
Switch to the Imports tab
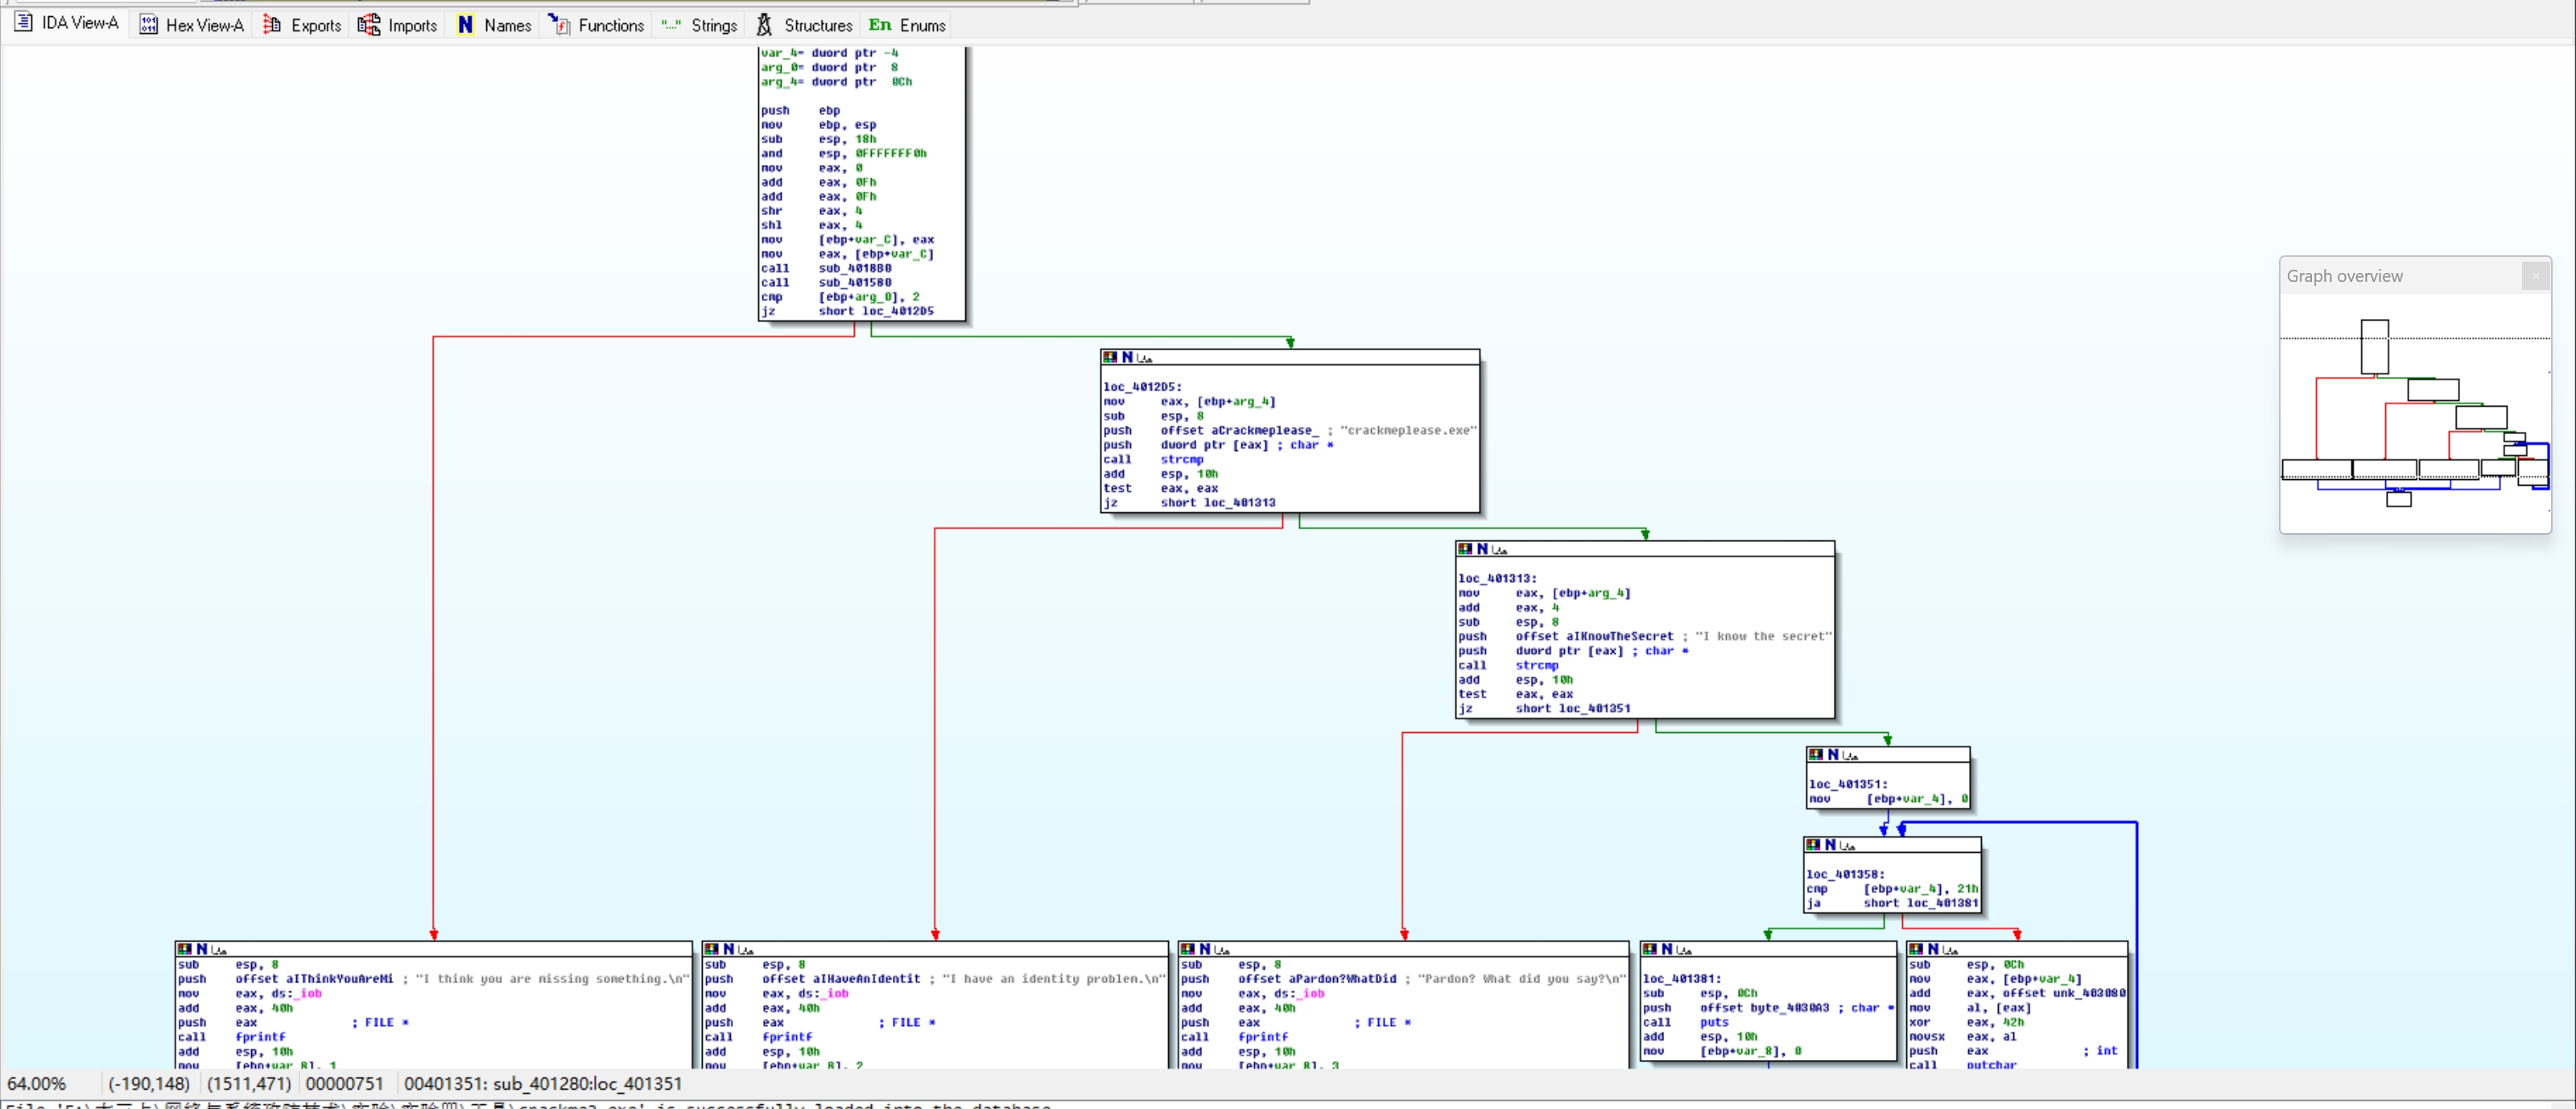[x=411, y=25]
